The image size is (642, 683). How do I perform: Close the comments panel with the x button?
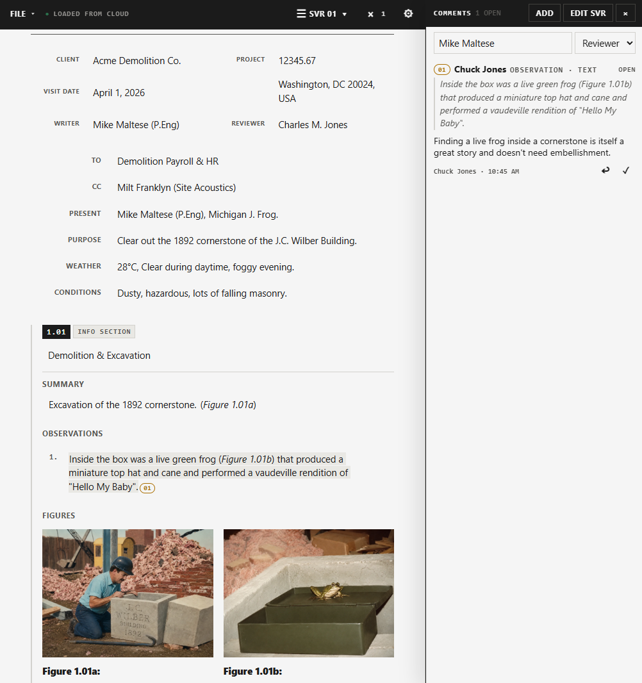pos(625,13)
